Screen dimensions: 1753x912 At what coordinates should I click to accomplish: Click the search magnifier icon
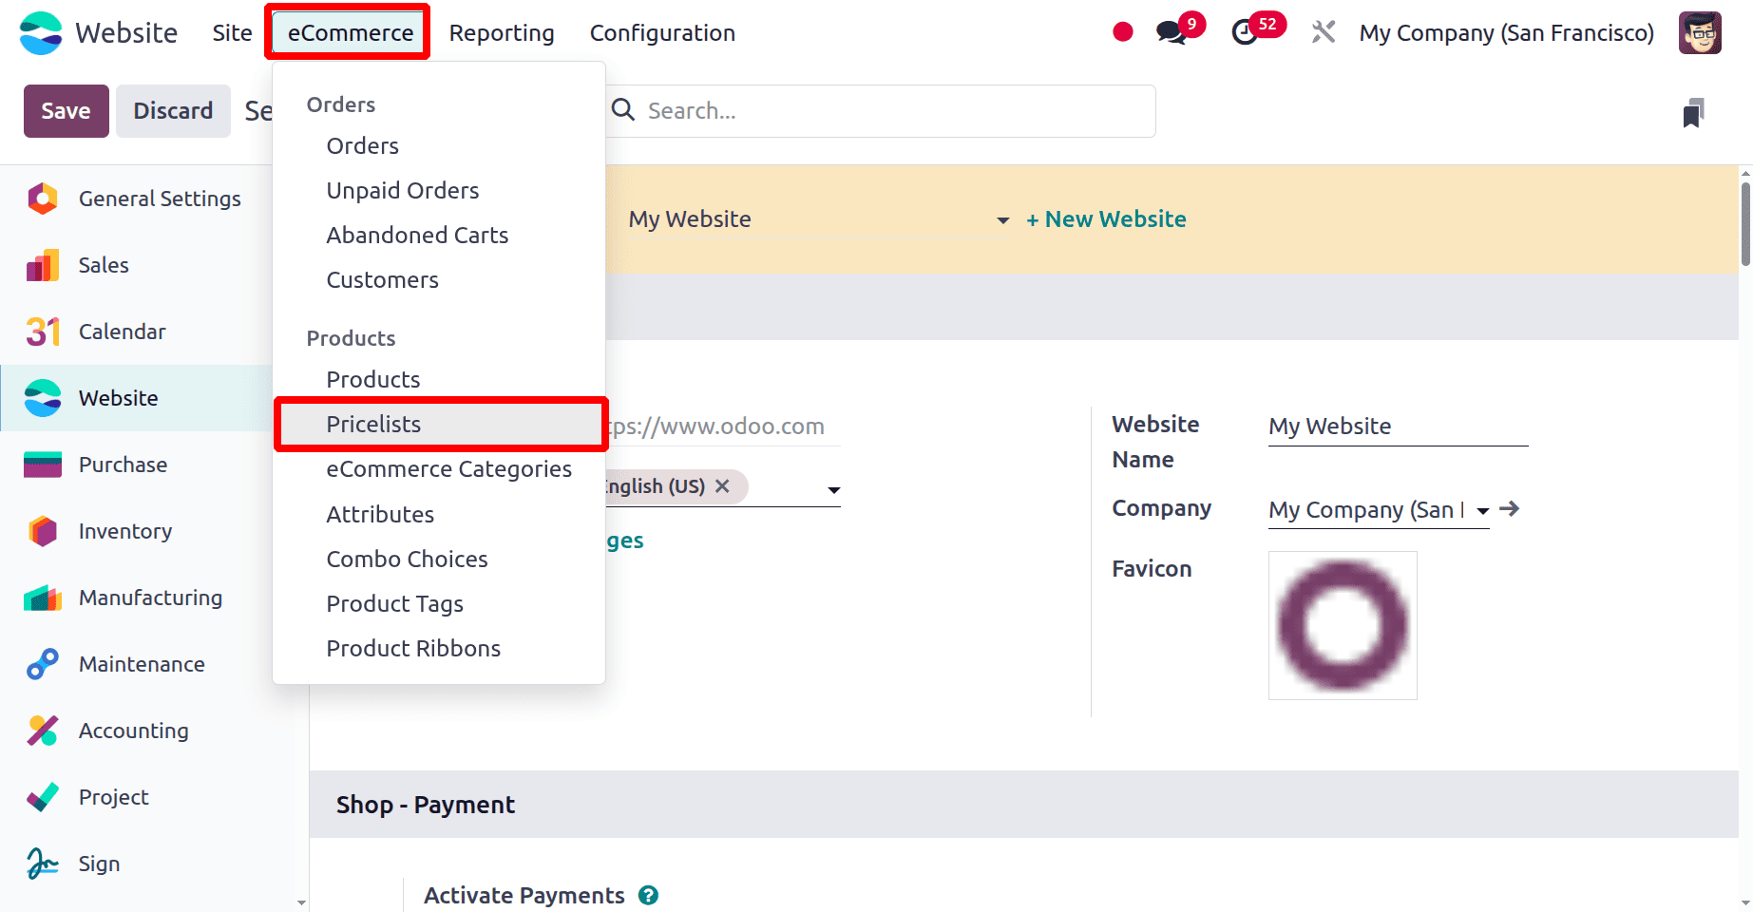click(623, 110)
